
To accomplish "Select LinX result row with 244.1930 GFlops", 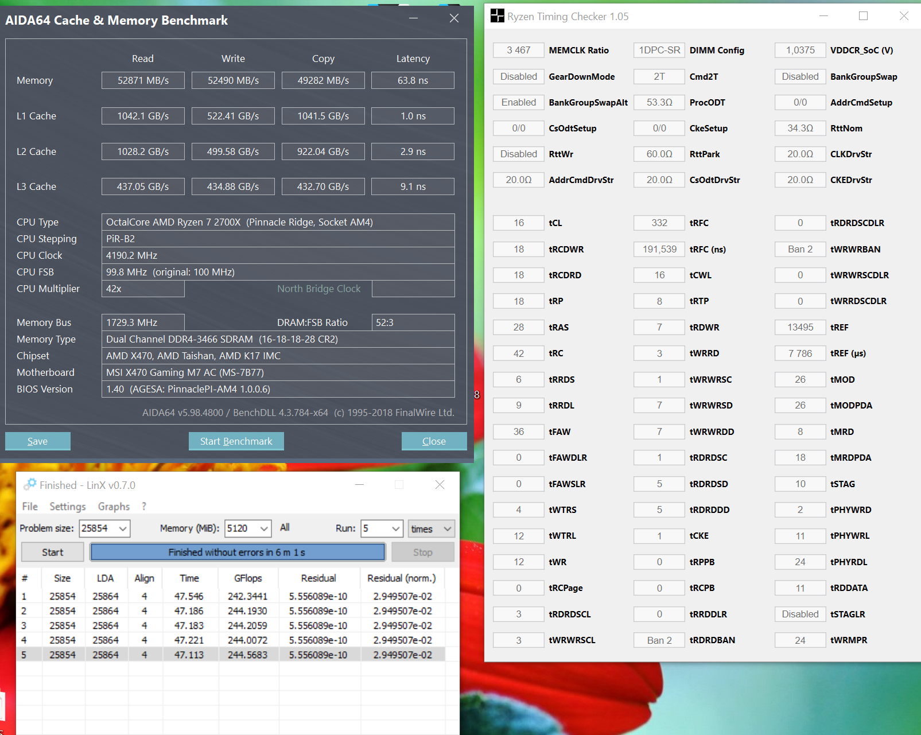I will tap(231, 611).
